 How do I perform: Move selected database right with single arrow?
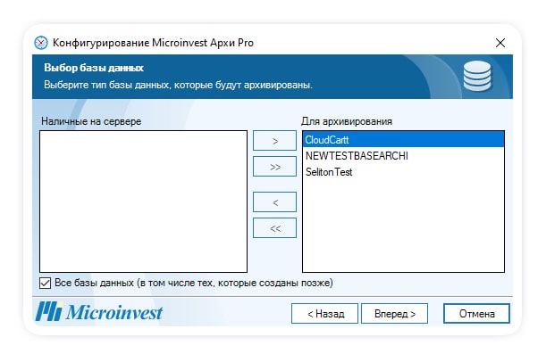(274, 140)
